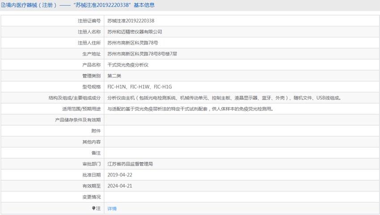The width and height of the screenshot is (380, 215).
Task: Click the 管理类别 label
Action: (91, 76)
